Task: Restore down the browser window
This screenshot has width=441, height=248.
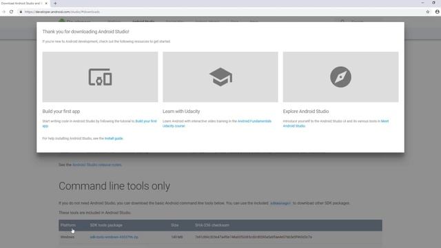Action: coord(433,3)
